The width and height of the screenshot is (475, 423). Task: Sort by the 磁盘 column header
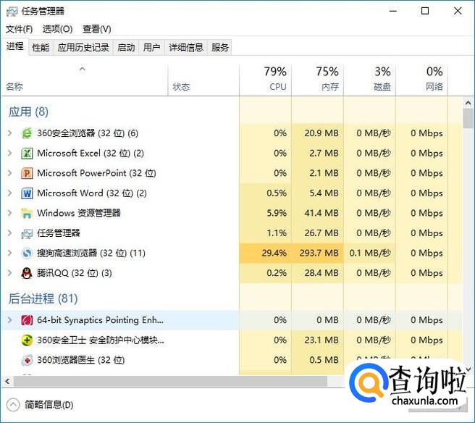[x=369, y=80]
